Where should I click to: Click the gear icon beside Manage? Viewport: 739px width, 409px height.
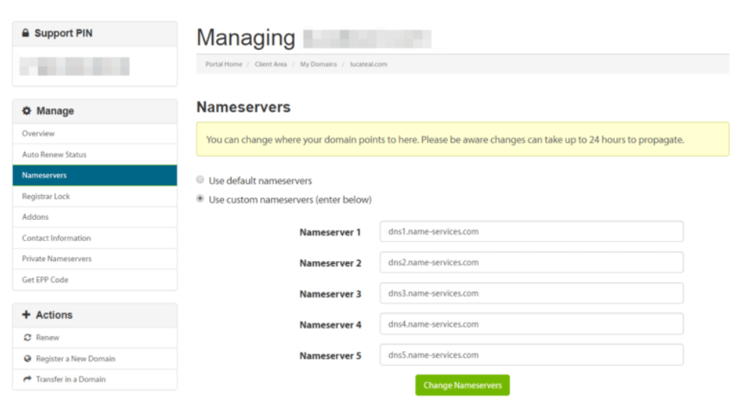coord(27,111)
